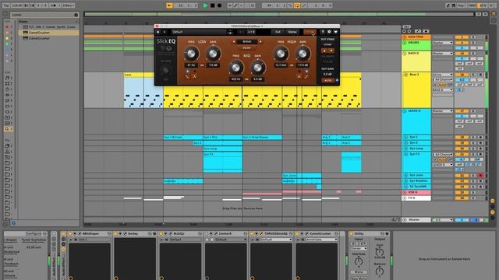Viewport: 499px width, 280px height.
Task: Toggle the KICK TRIG track activator
Action: pyautogui.click(x=462, y=37)
